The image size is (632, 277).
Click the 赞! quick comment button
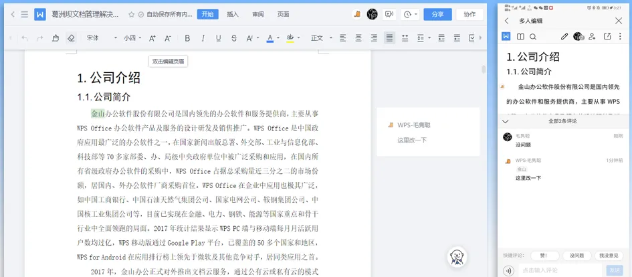(545, 256)
